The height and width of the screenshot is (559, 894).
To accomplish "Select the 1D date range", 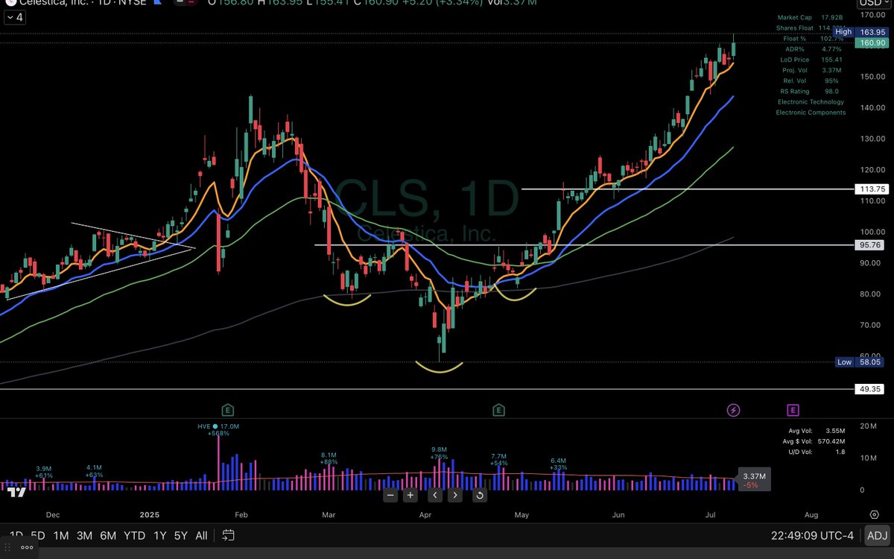I will point(15,535).
